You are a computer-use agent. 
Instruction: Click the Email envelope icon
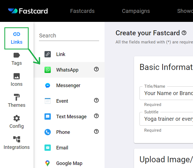(47, 148)
